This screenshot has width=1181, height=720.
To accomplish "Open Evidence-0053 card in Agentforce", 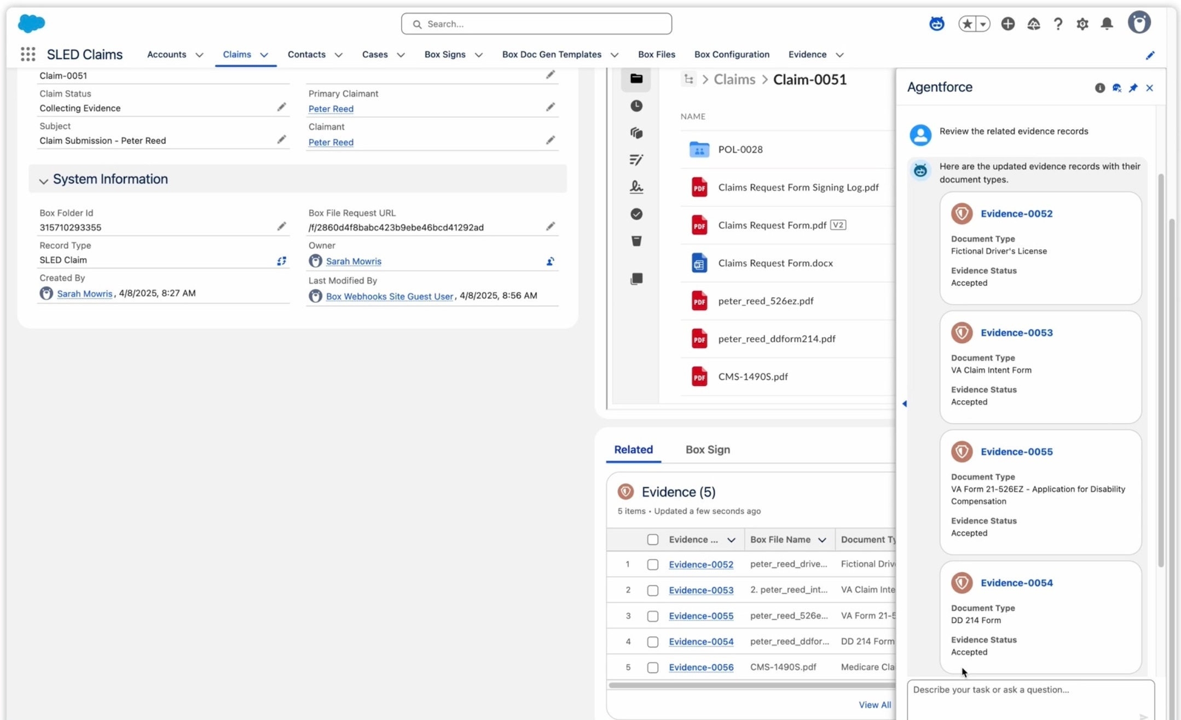I will pos(1016,332).
